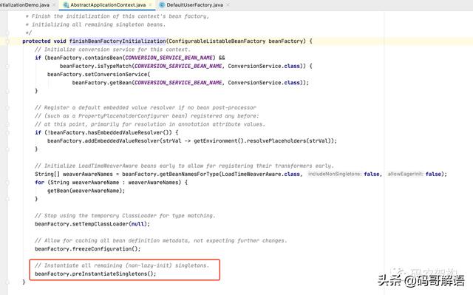
Task: Click the 'Finish the initialization' Javadoc line
Action: [x=117, y=16]
